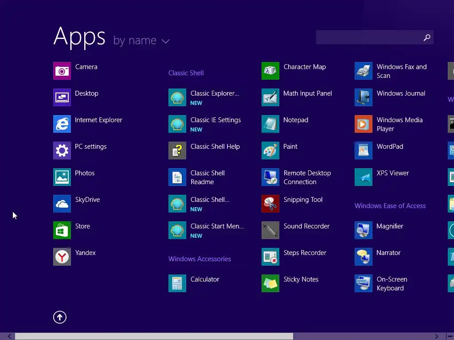
Task: Expand the 'by name' sort dropdown
Action: point(141,40)
